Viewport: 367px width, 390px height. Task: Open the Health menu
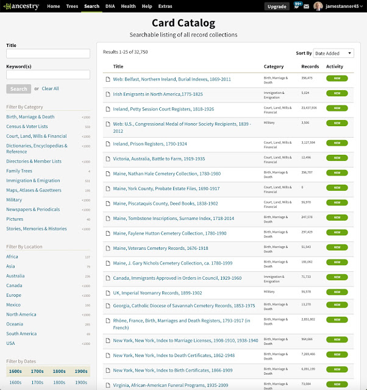(129, 6)
